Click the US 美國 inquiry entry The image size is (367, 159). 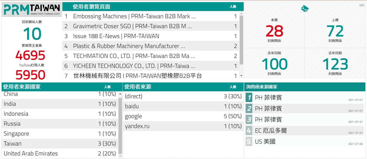pos(305,142)
